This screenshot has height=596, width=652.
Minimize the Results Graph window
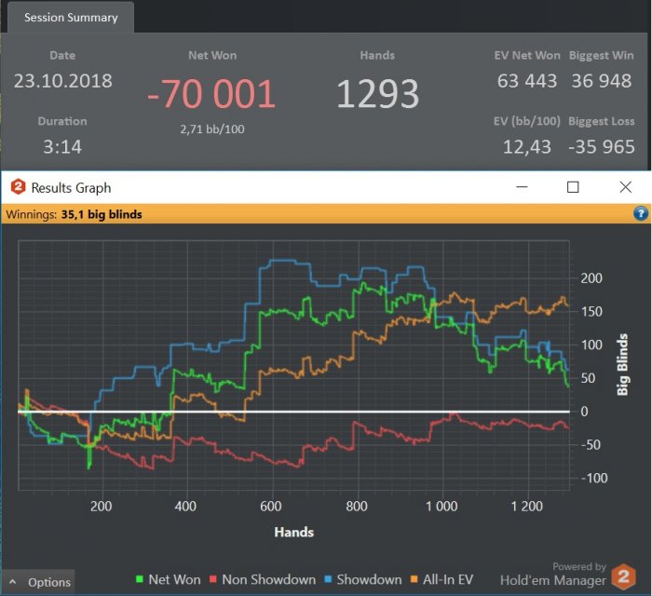click(x=522, y=187)
